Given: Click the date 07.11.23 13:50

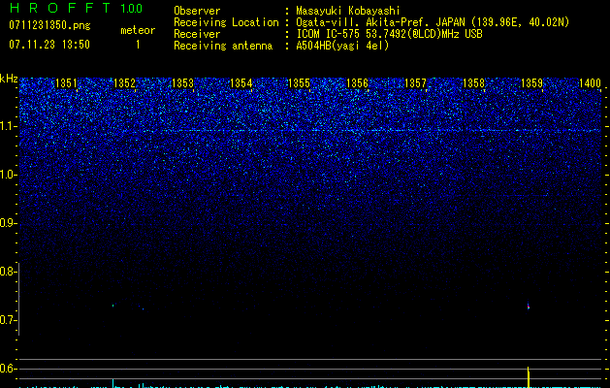Looking at the screenshot, I should (x=49, y=45).
